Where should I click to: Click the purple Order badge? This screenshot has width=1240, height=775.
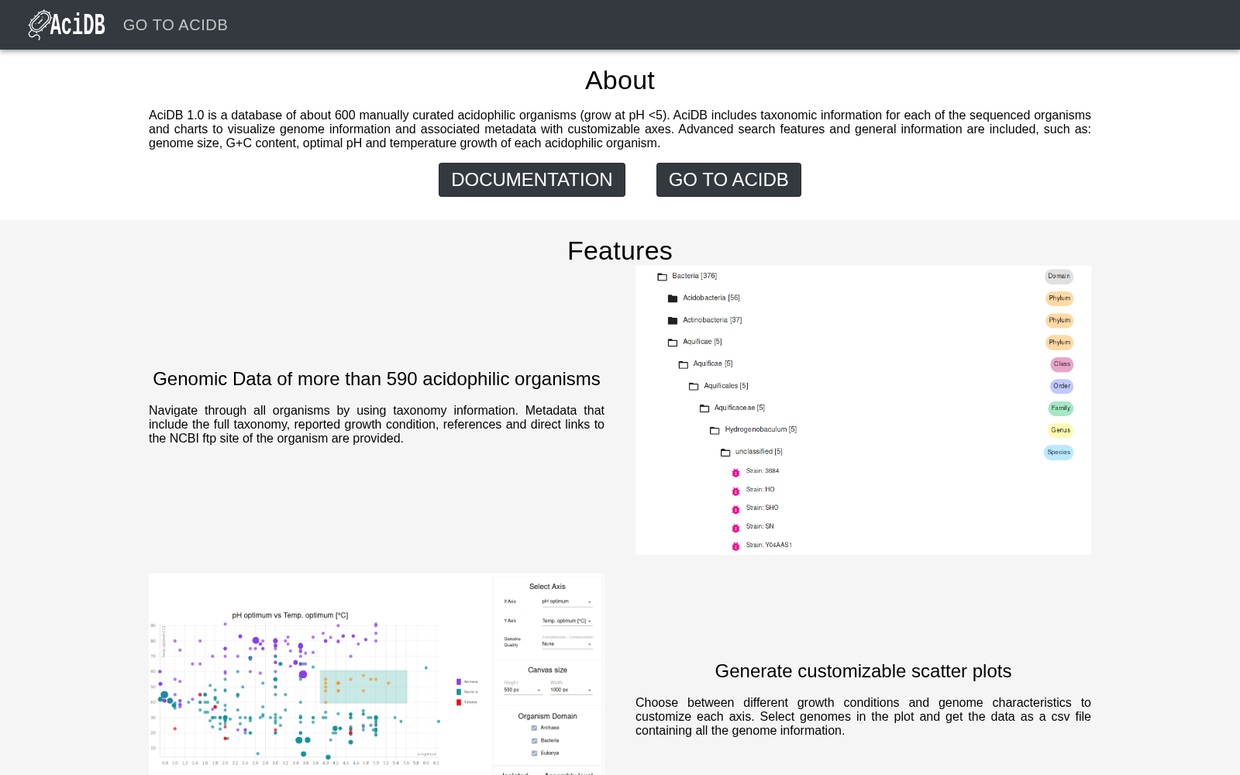pyautogui.click(x=1062, y=386)
